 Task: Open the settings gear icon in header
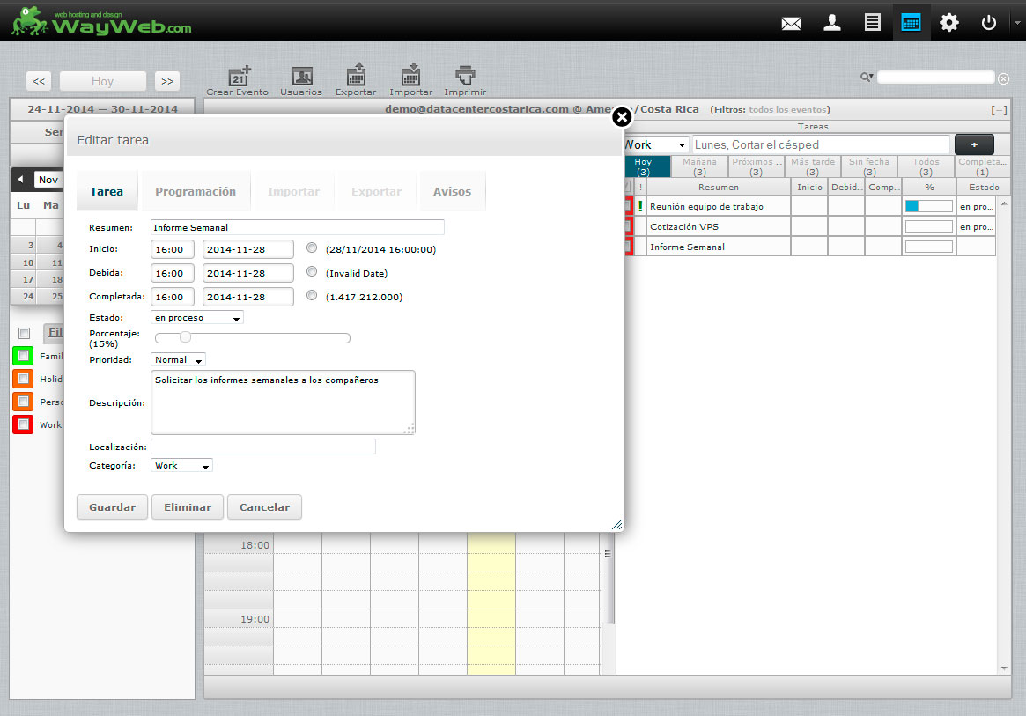pos(949,23)
